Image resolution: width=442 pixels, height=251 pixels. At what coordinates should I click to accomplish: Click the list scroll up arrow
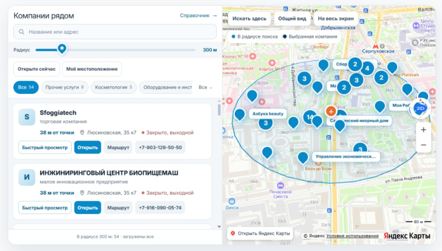(219, 101)
